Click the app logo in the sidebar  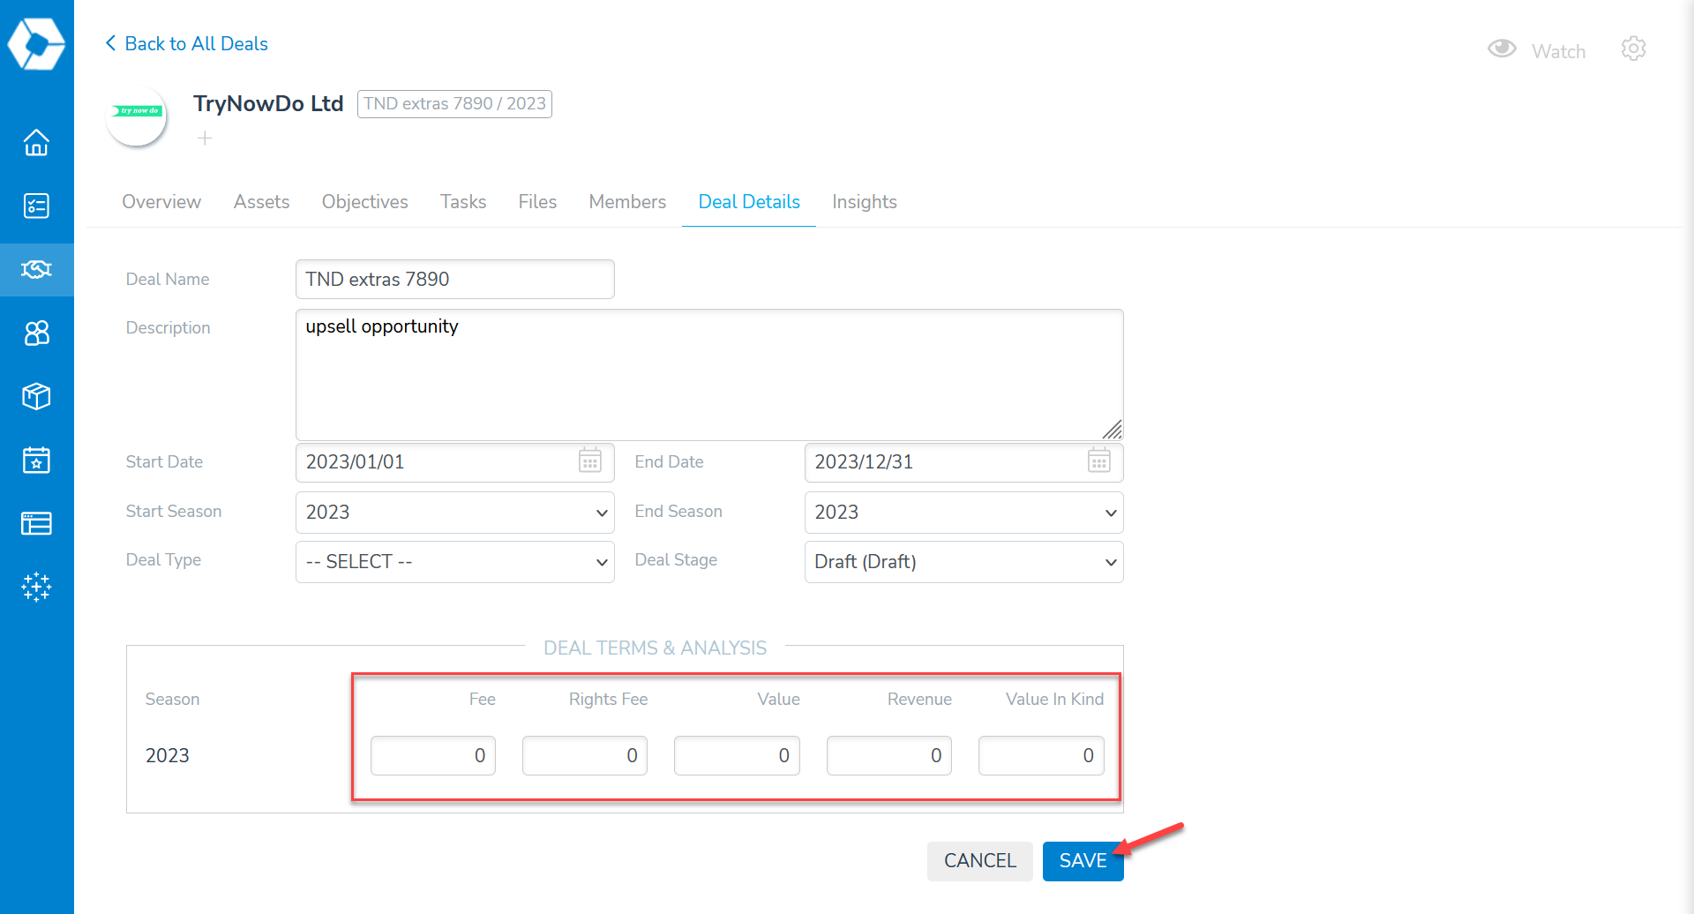(36, 43)
